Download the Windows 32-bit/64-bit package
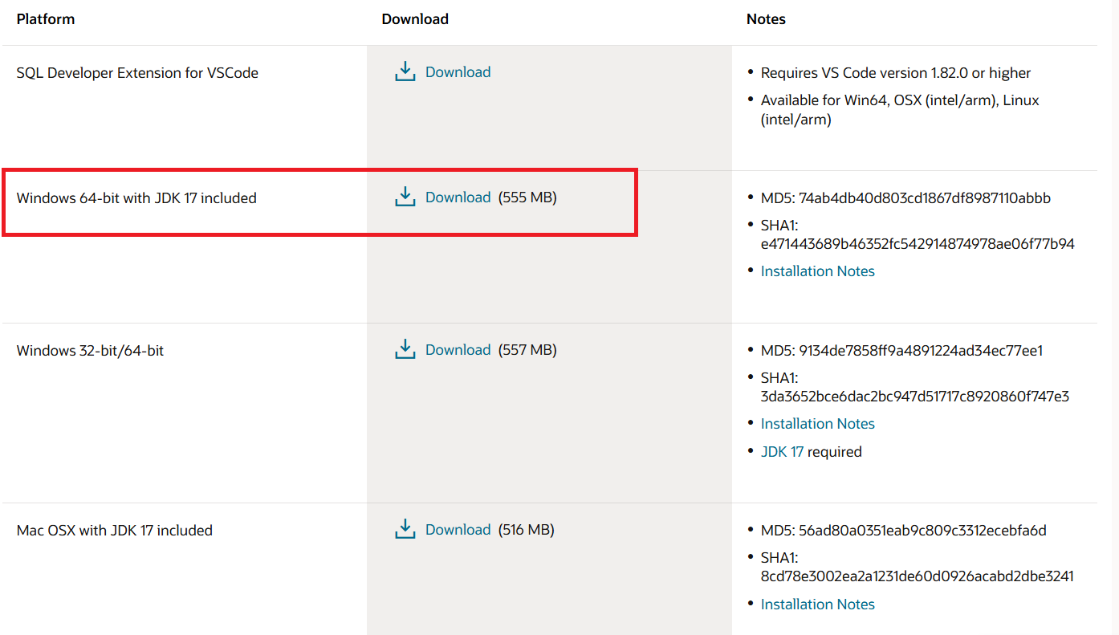 (x=458, y=349)
